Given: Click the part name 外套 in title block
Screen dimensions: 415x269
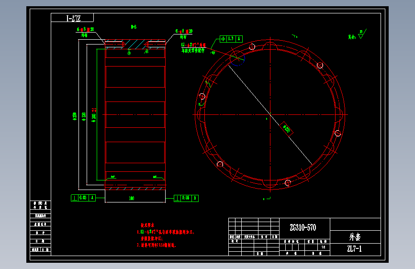Looking at the screenshot, I should pos(355,237).
